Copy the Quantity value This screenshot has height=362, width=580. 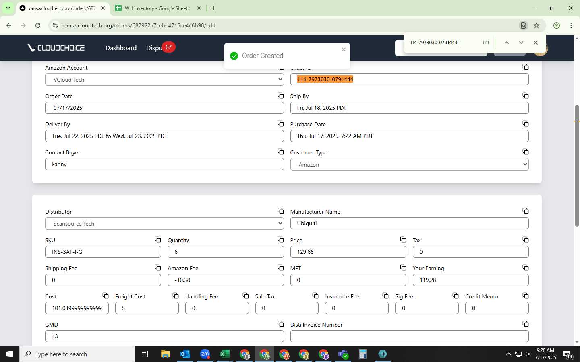tap(280, 239)
